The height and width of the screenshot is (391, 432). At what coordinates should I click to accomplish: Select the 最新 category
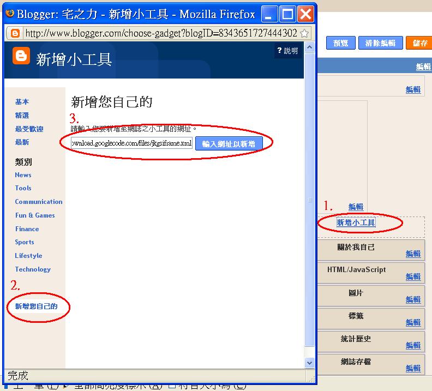click(x=22, y=142)
